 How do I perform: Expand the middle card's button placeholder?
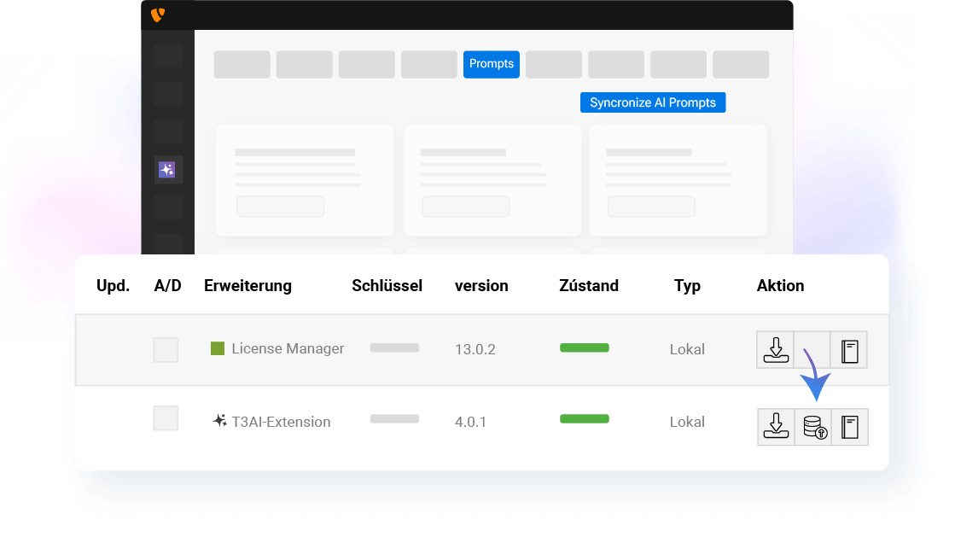[466, 206]
